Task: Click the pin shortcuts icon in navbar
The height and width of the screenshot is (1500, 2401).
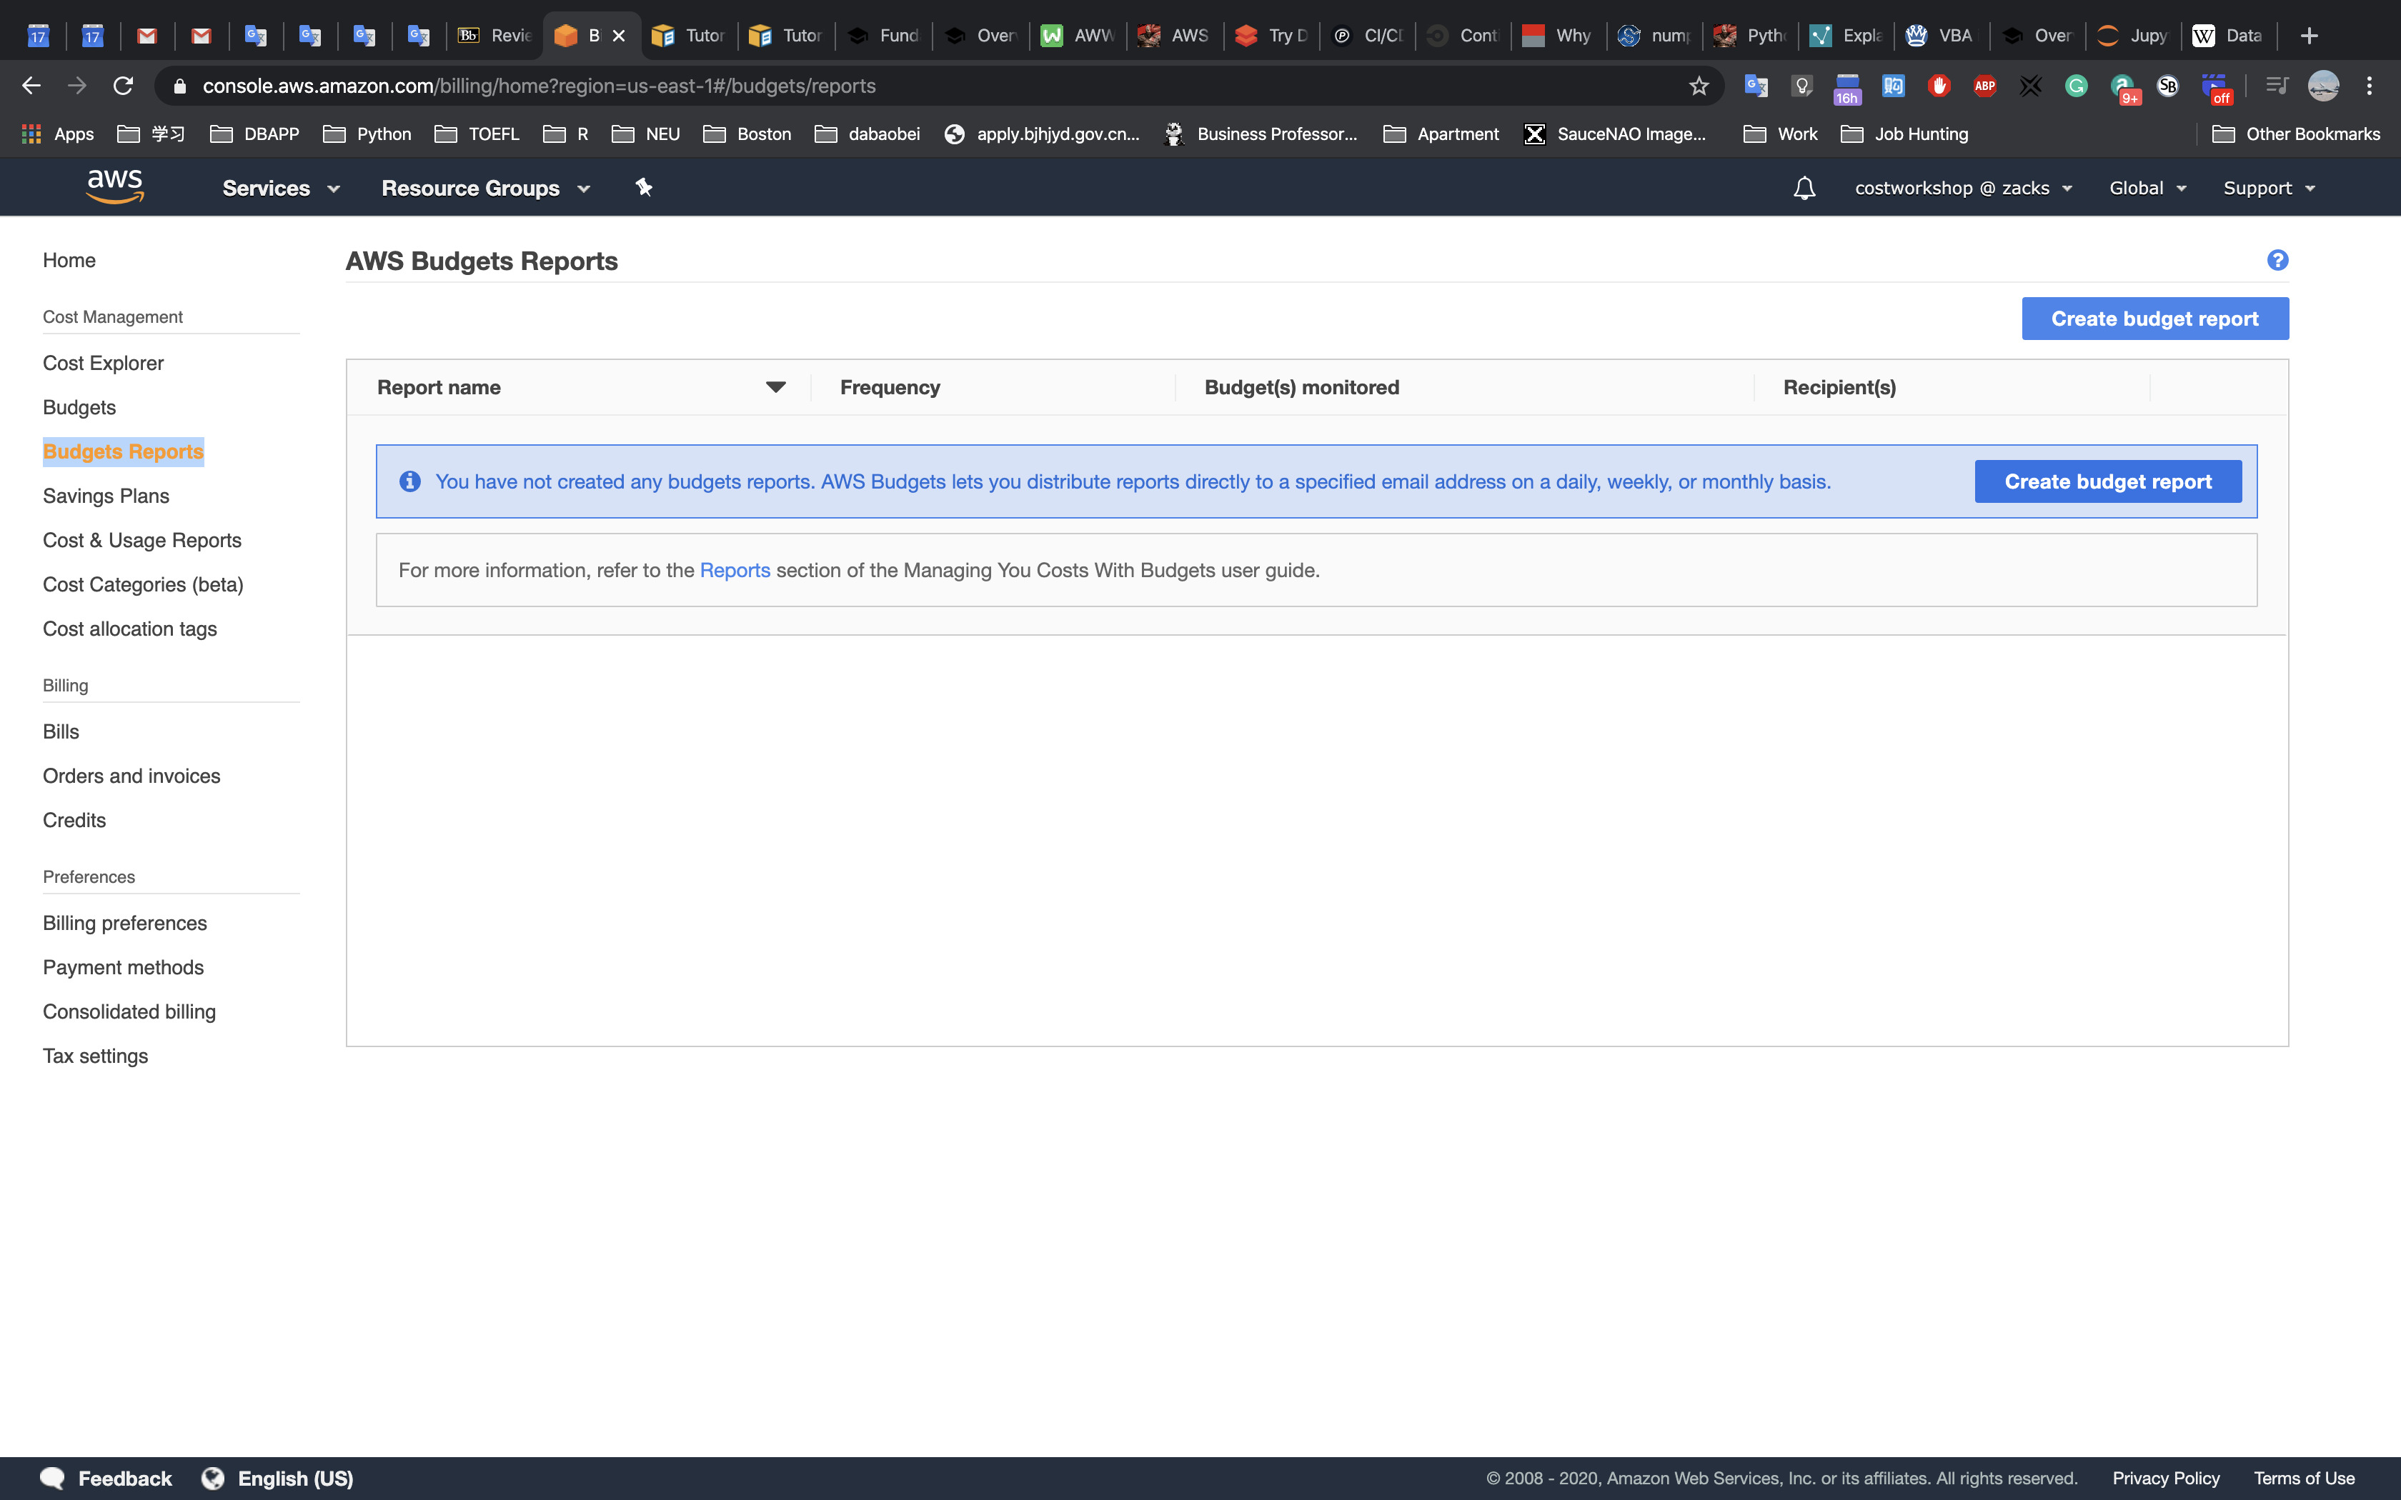Action: [x=644, y=187]
